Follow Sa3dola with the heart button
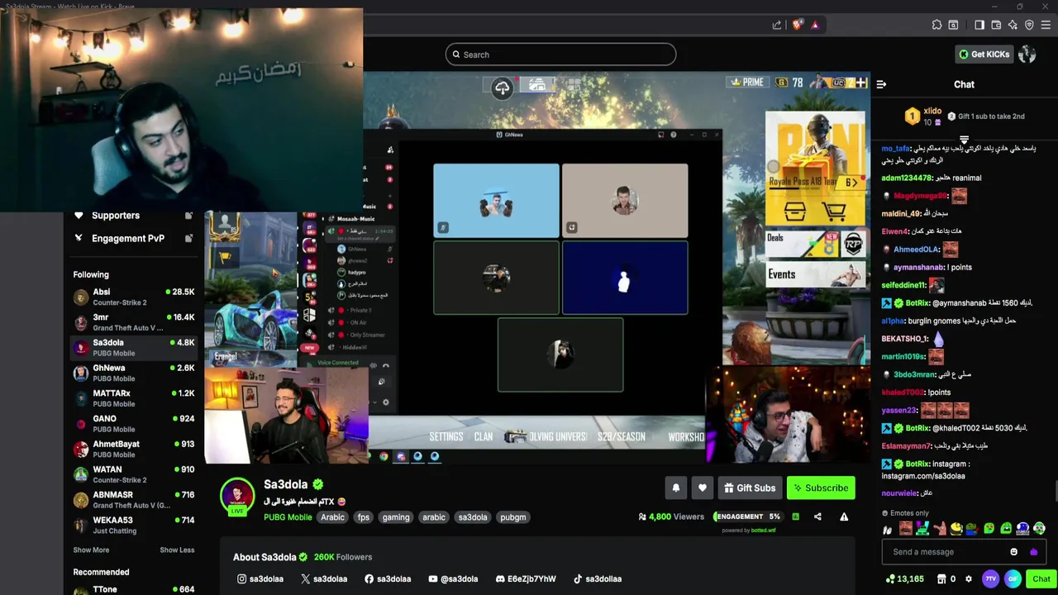This screenshot has height=595, width=1058. point(703,488)
